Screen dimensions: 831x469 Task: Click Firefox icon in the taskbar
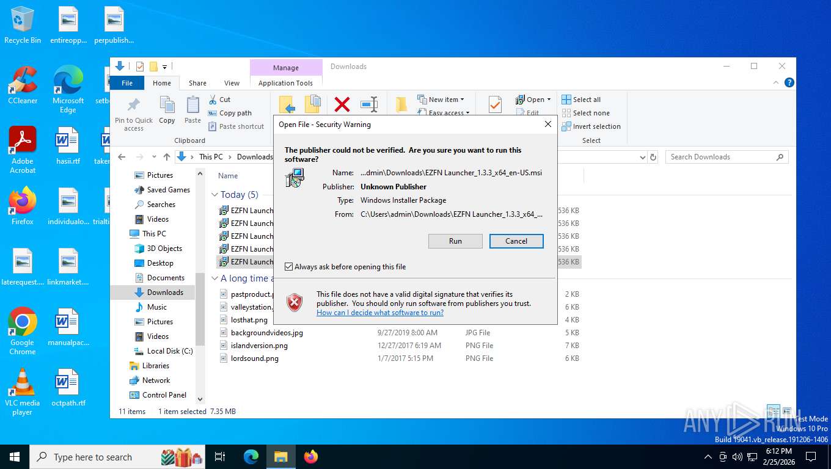tap(311, 457)
